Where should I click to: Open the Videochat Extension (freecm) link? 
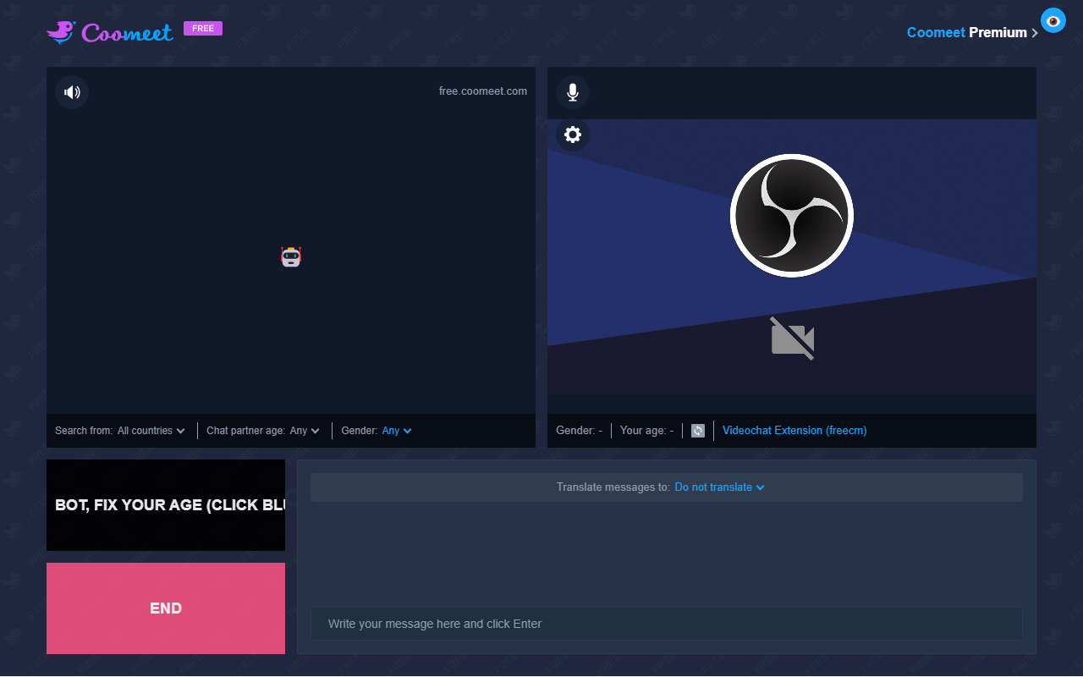pyautogui.click(x=794, y=431)
